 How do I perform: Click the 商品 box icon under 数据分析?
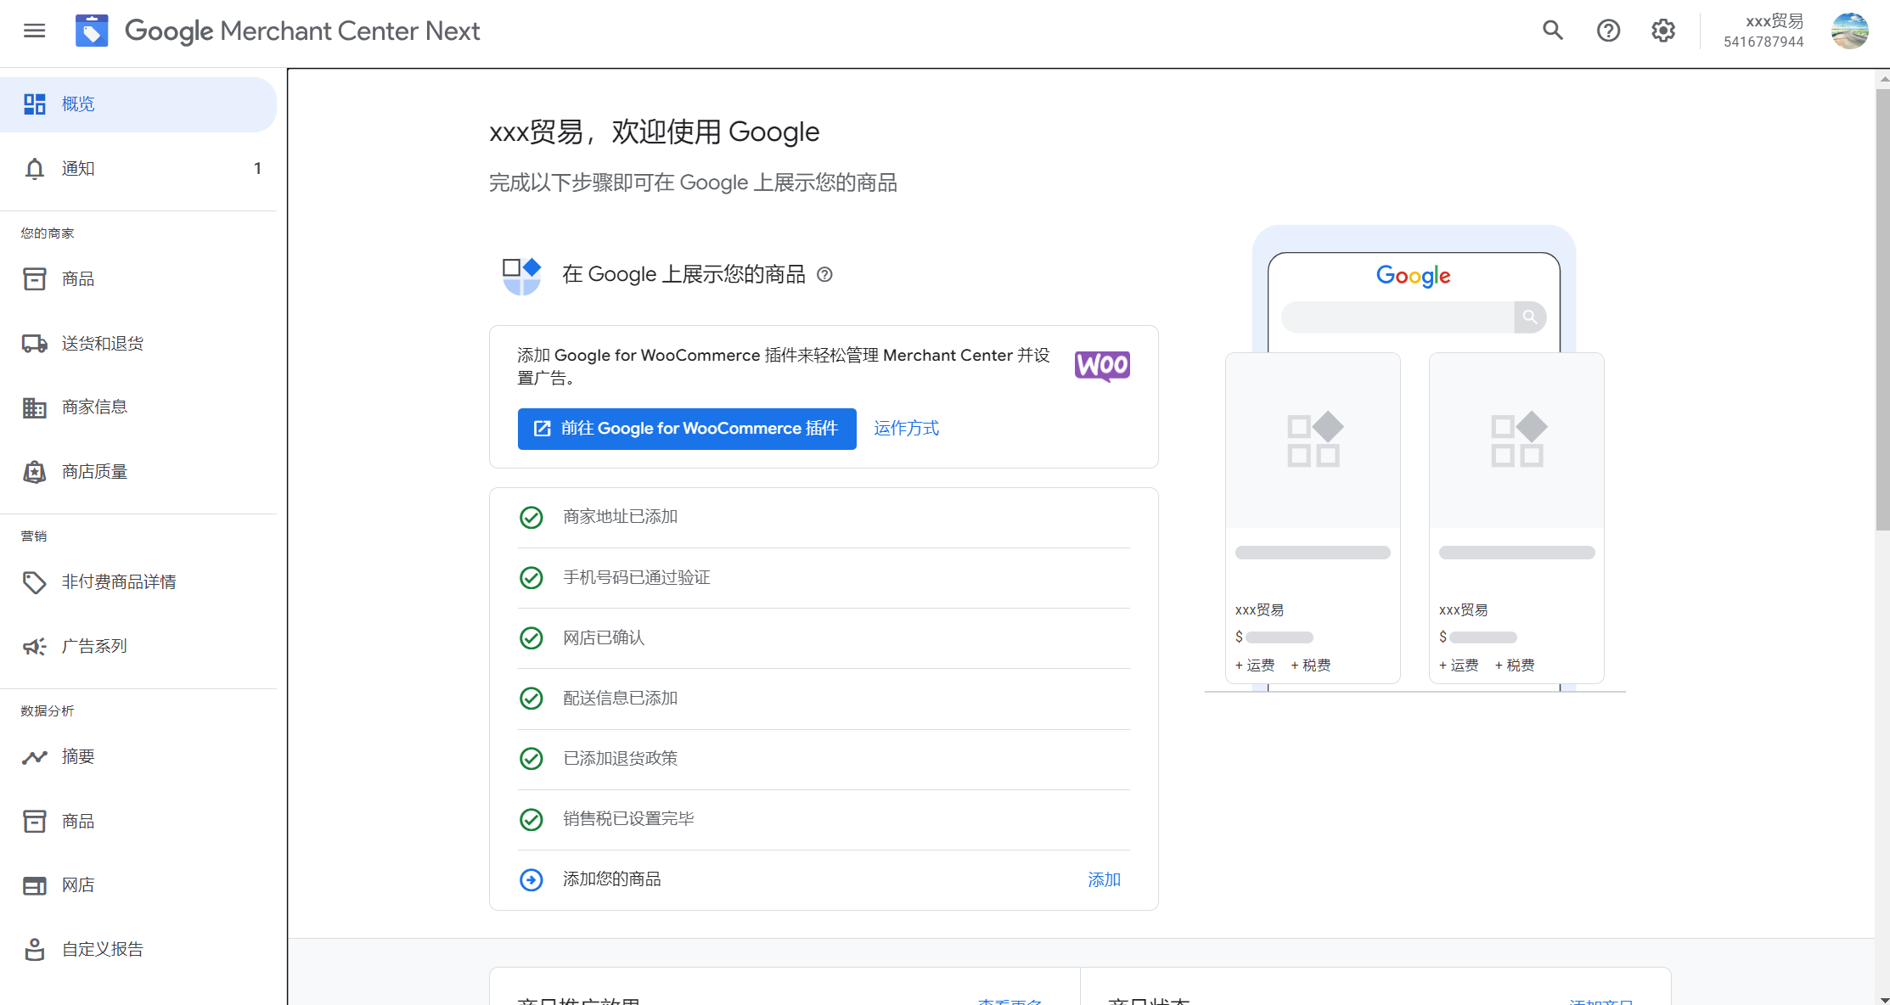(x=35, y=822)
